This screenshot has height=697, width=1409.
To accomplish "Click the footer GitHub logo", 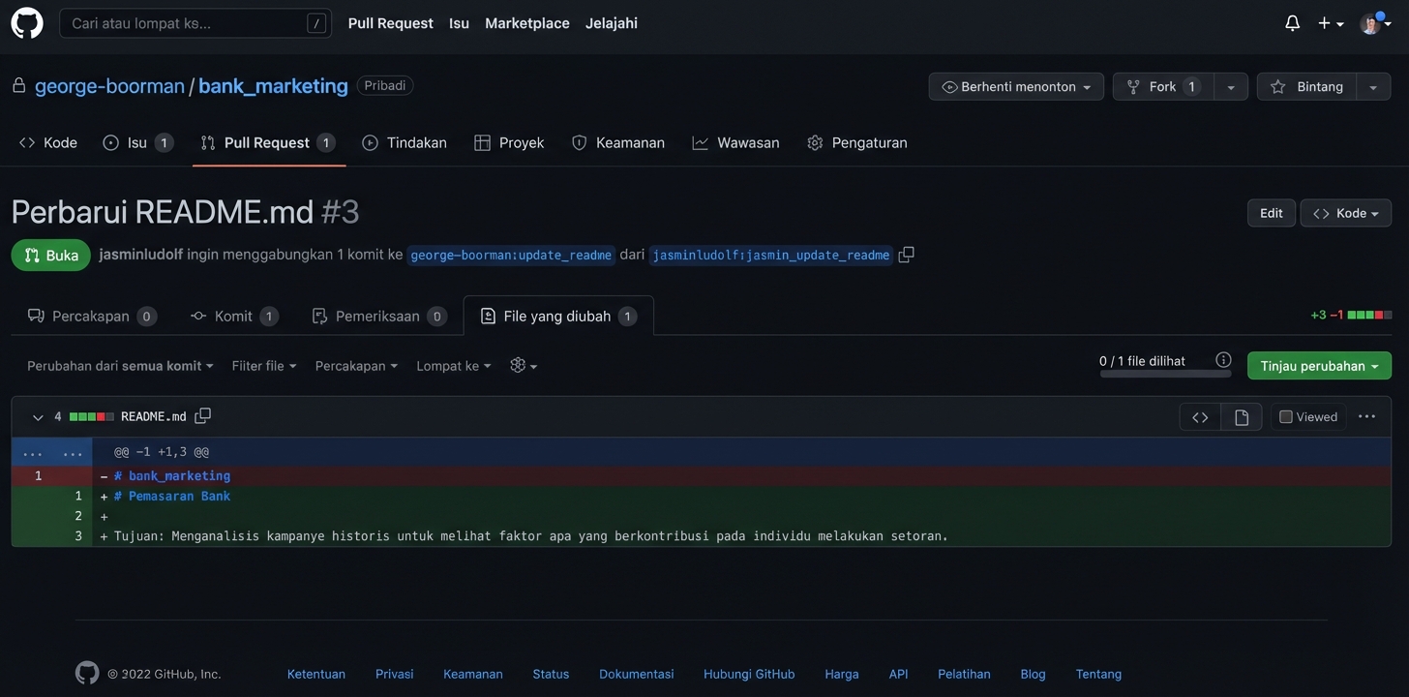I will click(x=87, y=674).
